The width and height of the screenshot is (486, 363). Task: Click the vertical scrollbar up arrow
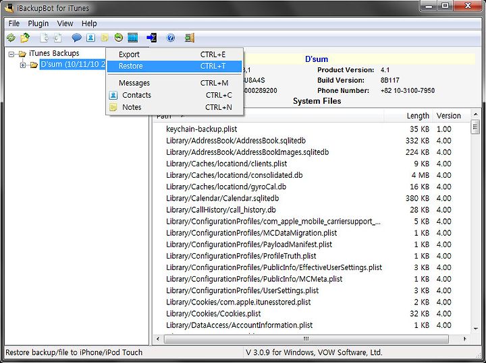(x=475, y=115)
